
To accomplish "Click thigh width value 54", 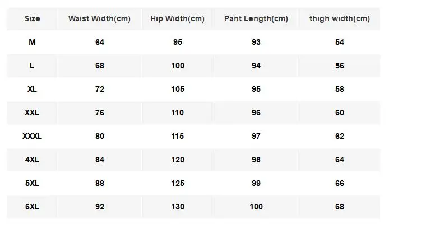I will [x=339, y=42].
